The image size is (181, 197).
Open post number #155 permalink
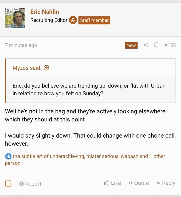[170, 45]
